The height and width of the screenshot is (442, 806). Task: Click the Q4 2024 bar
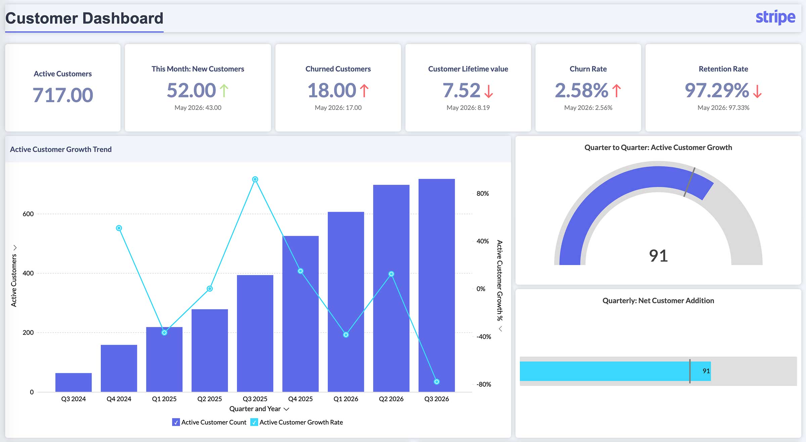click(119, 368)
